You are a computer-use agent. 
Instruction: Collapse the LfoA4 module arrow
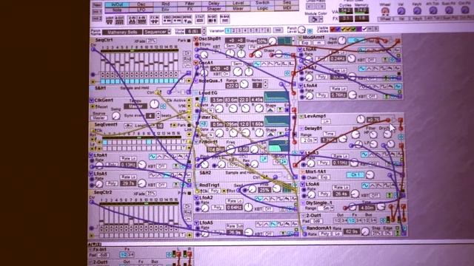click(x=301, y=86)
